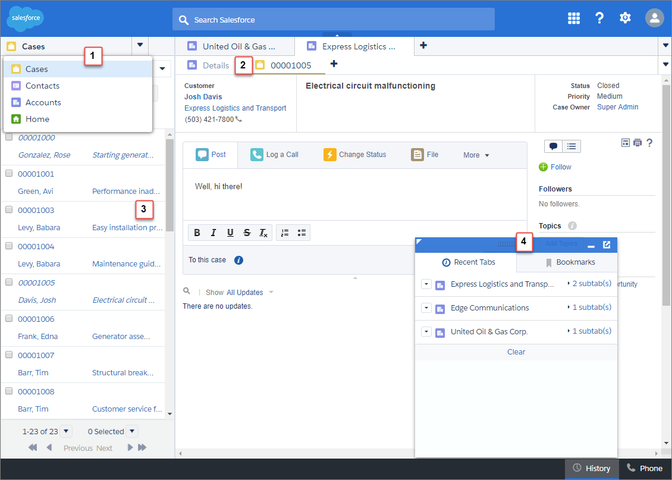Check the box for case 00001001
The height and width of the screenshot is (480, 672).
pyautogui.click(x=9, y=173)
